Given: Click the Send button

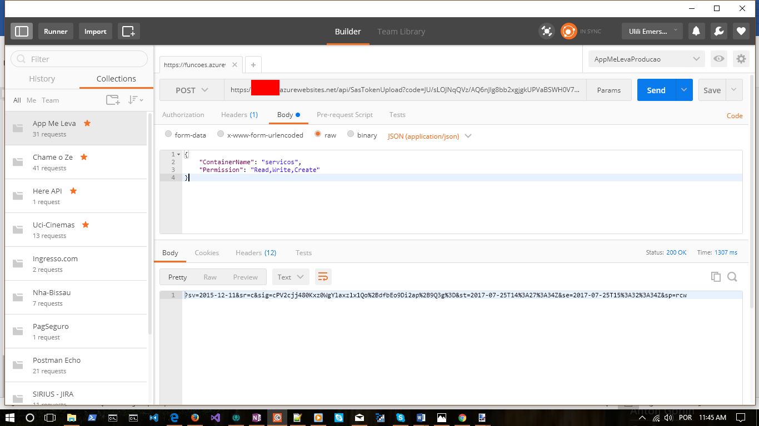Looking at the screenshot, I should click(x=656, y=90).
